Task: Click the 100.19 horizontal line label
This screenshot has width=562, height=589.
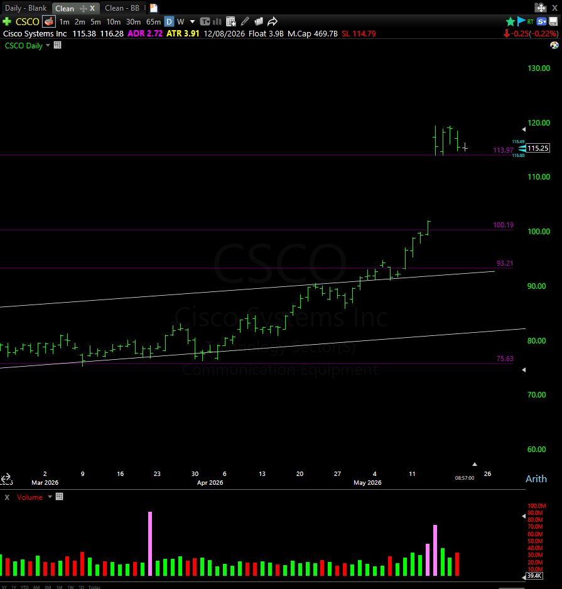Action: [x=503, y=225]
